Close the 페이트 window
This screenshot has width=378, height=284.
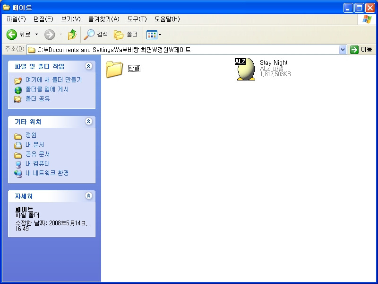pos(370,8)
